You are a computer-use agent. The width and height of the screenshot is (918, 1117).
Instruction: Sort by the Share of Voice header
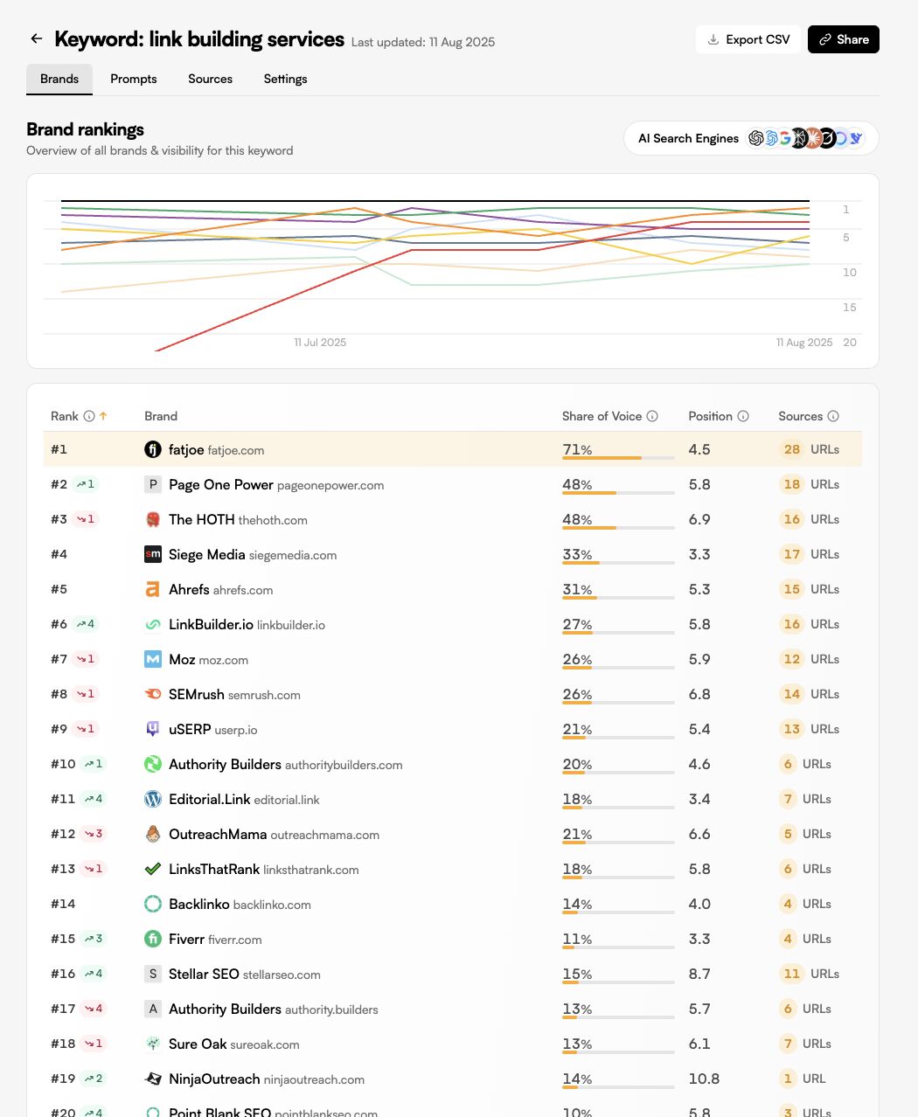click(x=602, y=416)
